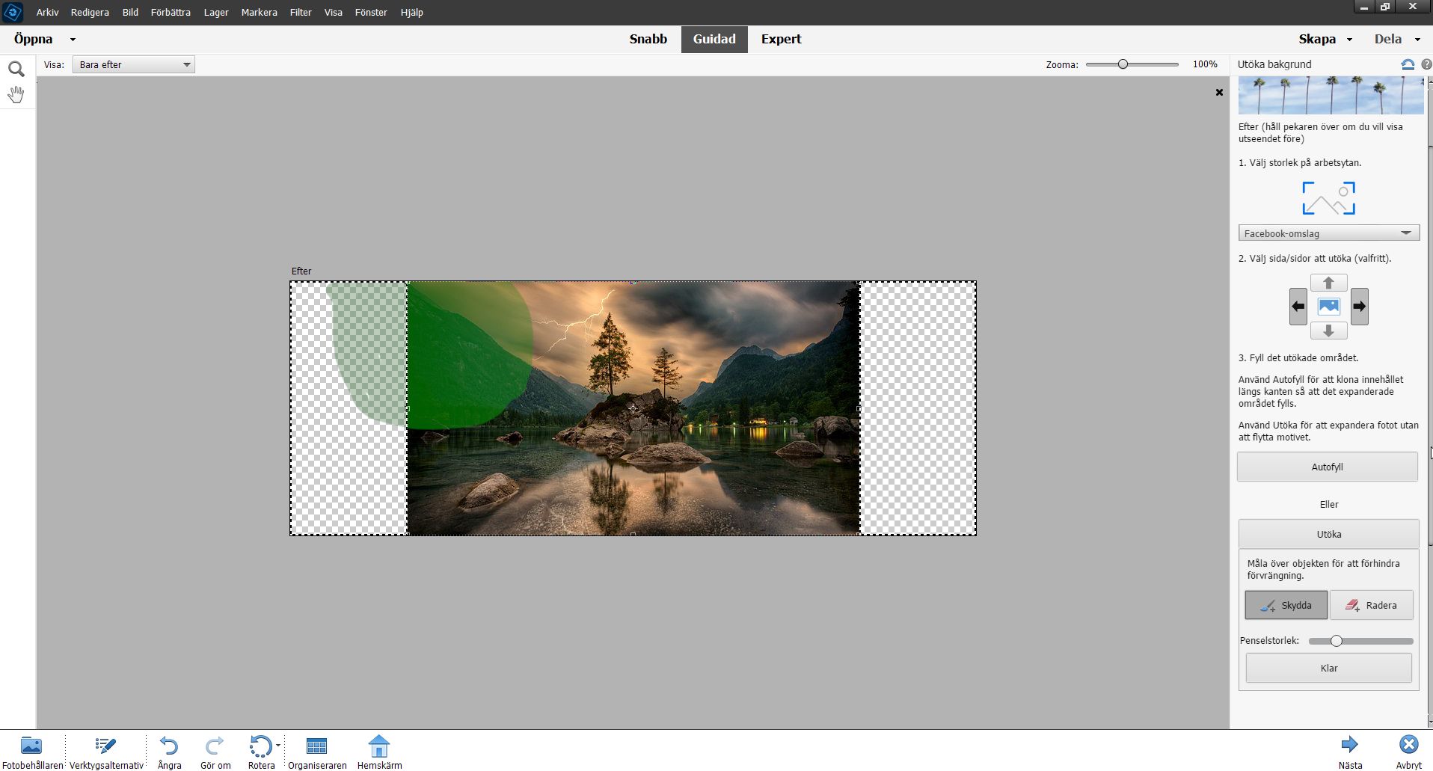Adjust the Zooma slider handle

pos(1123,64)
